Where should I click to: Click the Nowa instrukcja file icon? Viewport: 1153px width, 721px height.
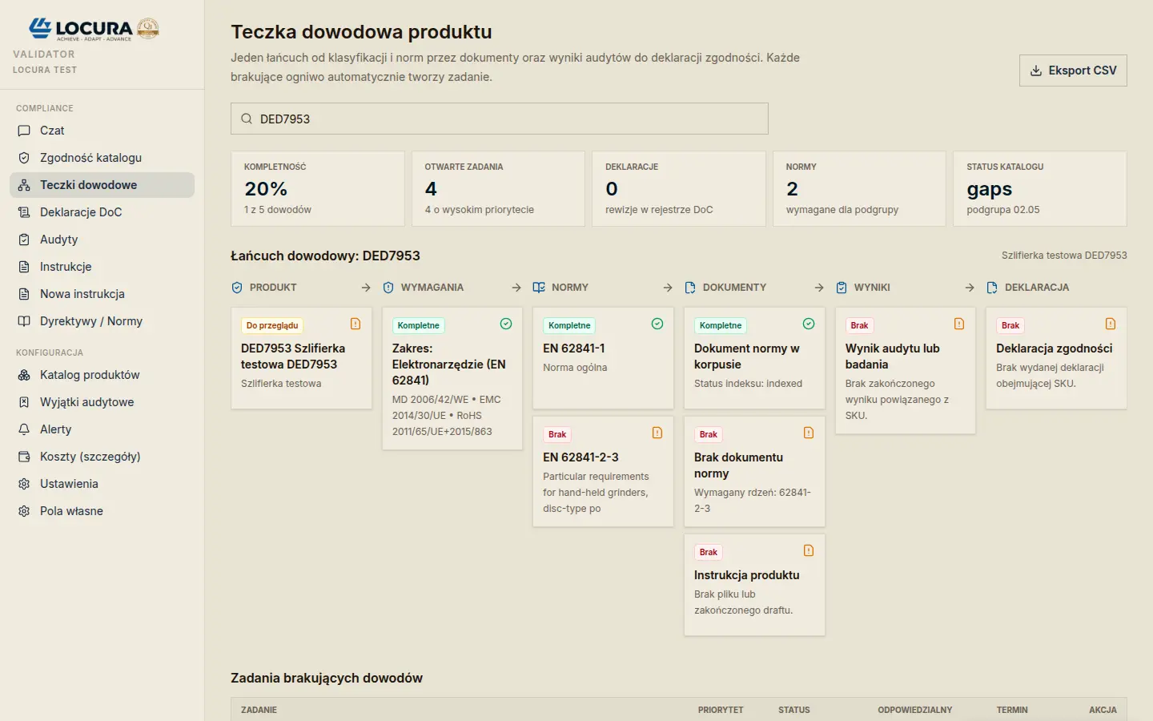coord(24,294)
